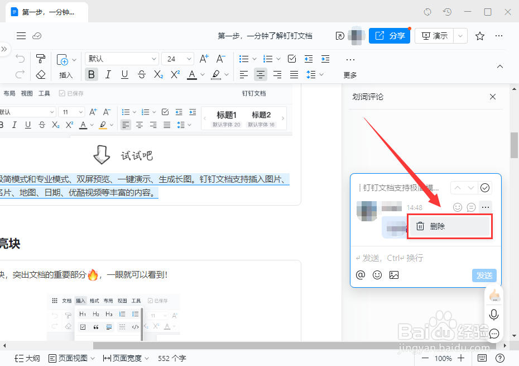Apply subscript formatting
Image resolution: width=519 pixels, height=366 pixels.
(x=158, y=74)
